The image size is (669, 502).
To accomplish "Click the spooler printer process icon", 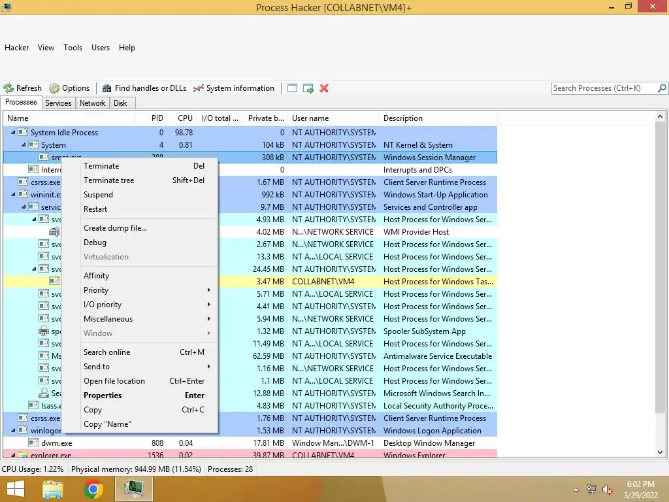I will [44, 331].
